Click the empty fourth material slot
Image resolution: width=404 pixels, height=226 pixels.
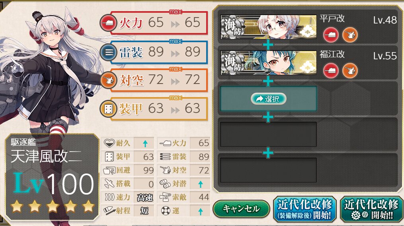click(x=268, y=134)
